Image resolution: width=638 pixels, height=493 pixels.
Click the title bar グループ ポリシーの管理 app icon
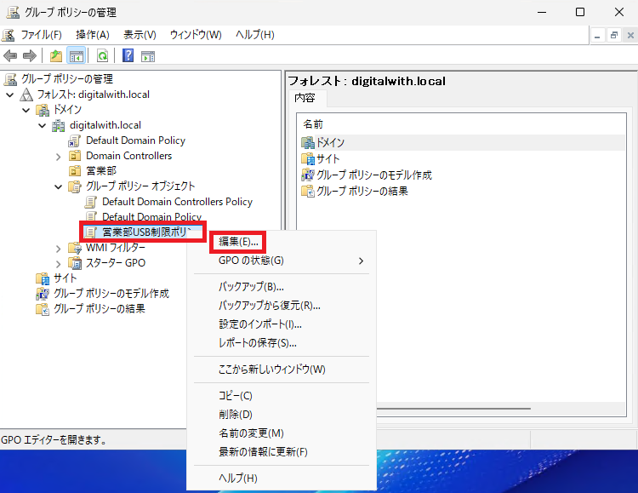[13, 12]
